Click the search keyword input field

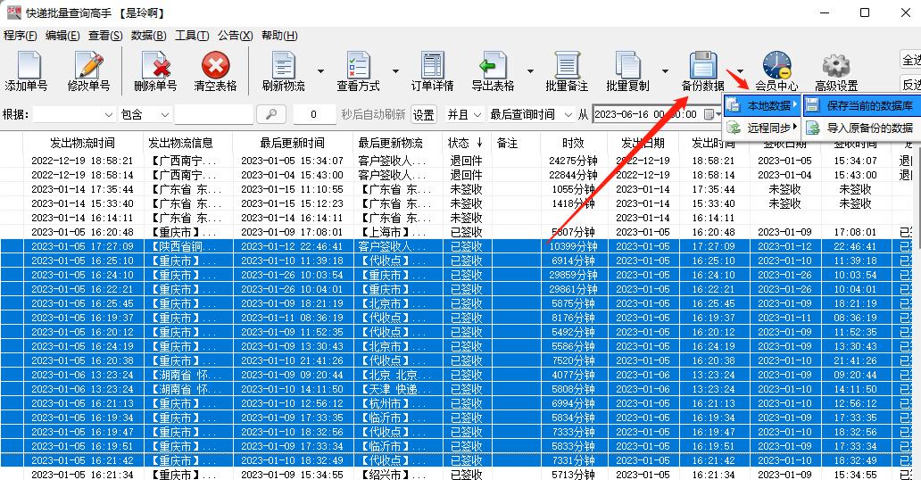(x=214, y=114)
